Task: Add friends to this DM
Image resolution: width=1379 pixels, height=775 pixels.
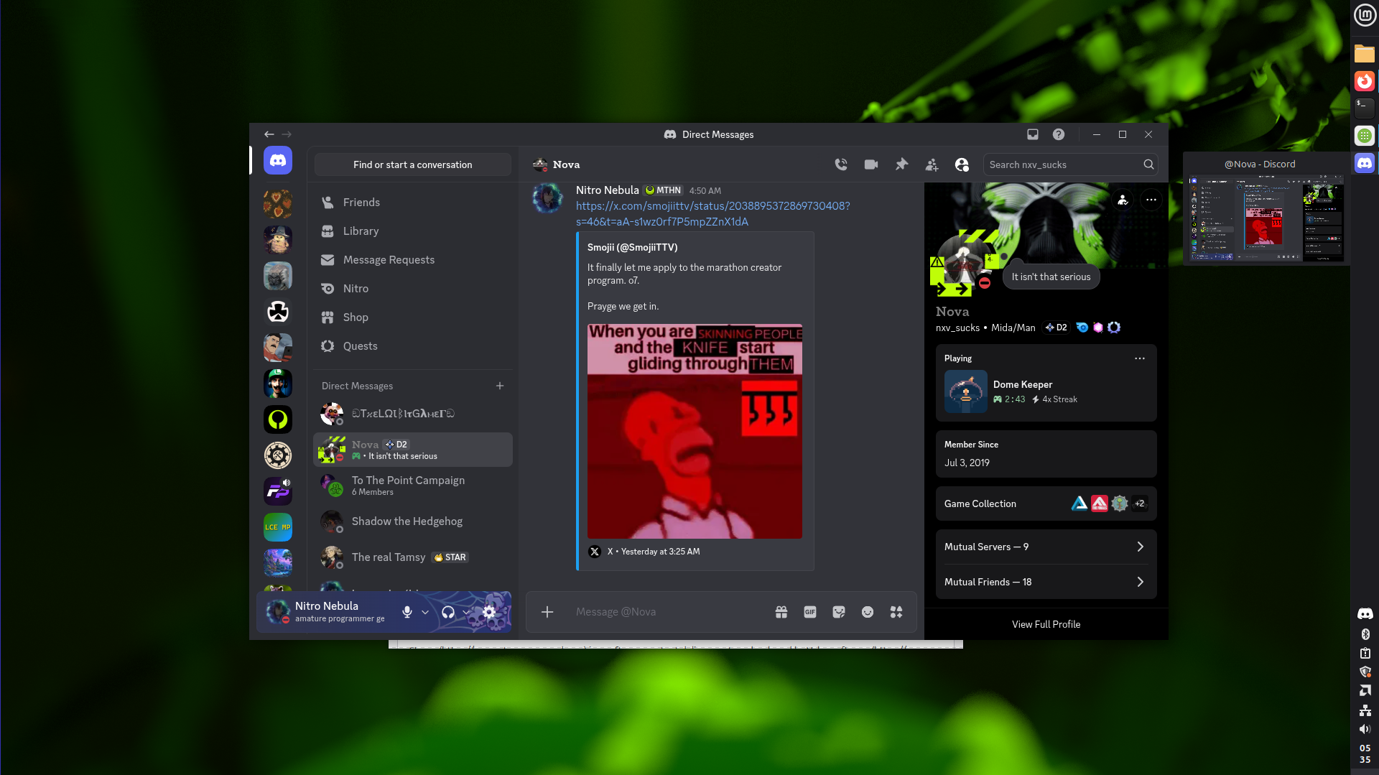Action: 932,164
